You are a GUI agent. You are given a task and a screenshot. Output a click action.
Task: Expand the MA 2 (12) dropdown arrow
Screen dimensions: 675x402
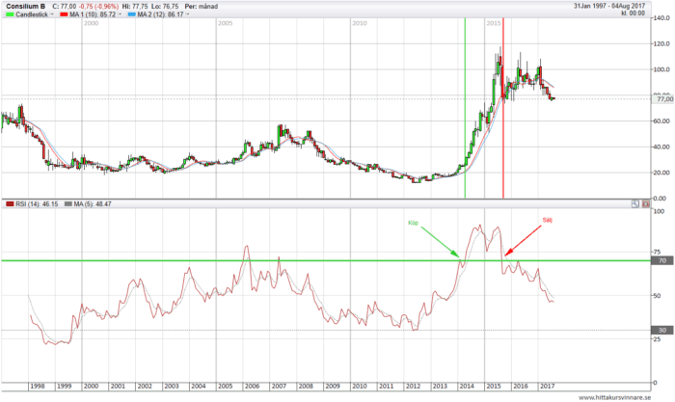(x=188, y=14)
